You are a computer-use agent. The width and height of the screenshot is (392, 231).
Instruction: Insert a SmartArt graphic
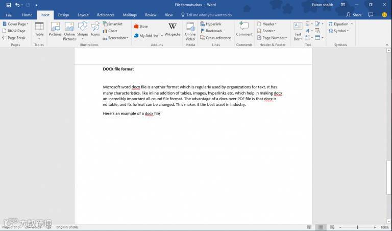(113, 24)
